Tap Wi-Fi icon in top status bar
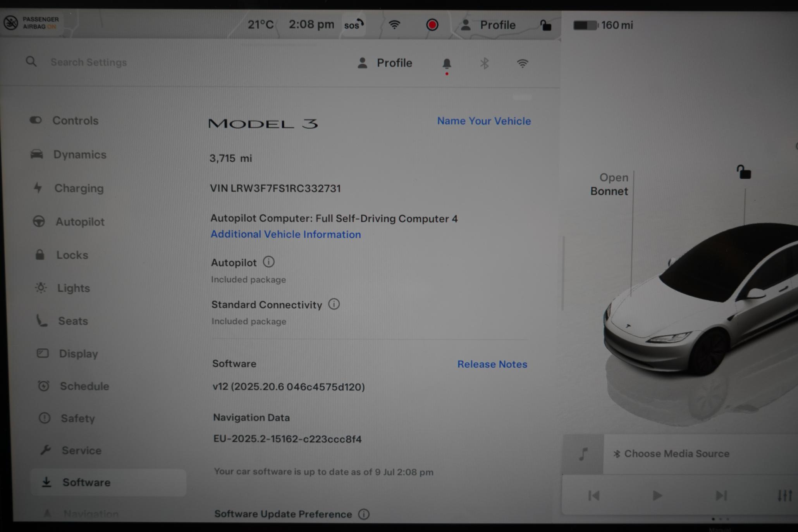 click(x=394, y=25)
